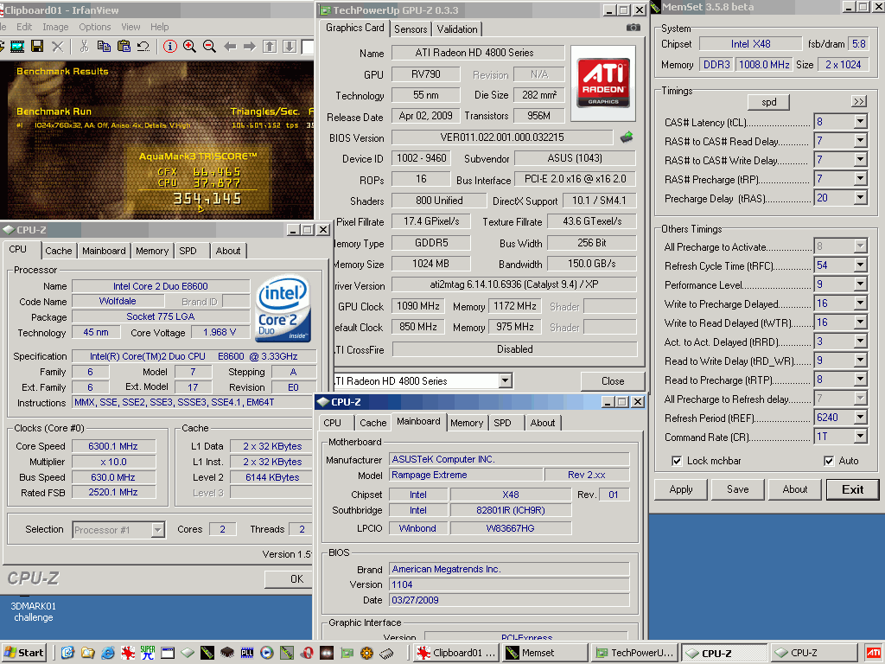
Task: Go to previous image with left arrow icon
Action: coord(230,47)
